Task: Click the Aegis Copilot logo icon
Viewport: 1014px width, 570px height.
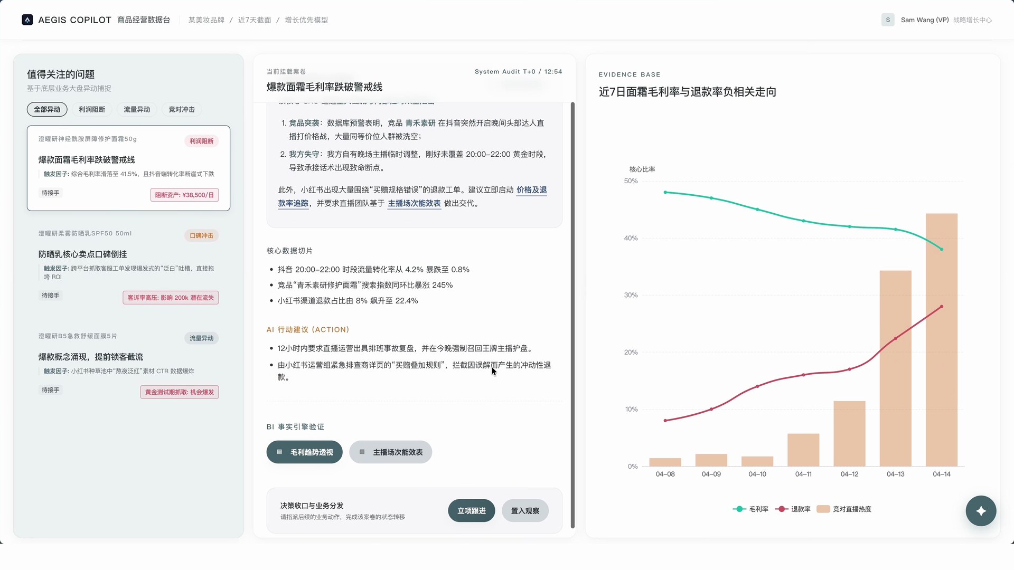Action: point(27,20)
